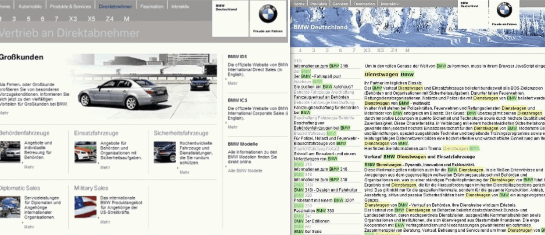
Task: Click Military Sales heading
Action: (91, 188)
